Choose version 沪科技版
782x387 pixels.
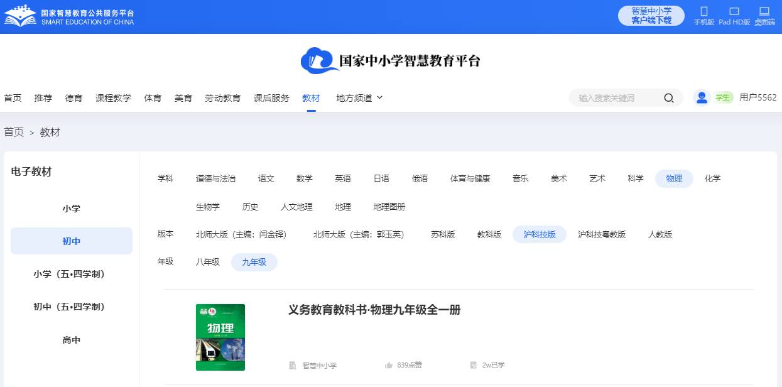click(x=540, y=234)
